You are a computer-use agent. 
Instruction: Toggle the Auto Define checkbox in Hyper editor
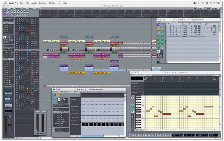tap(54, 131)
